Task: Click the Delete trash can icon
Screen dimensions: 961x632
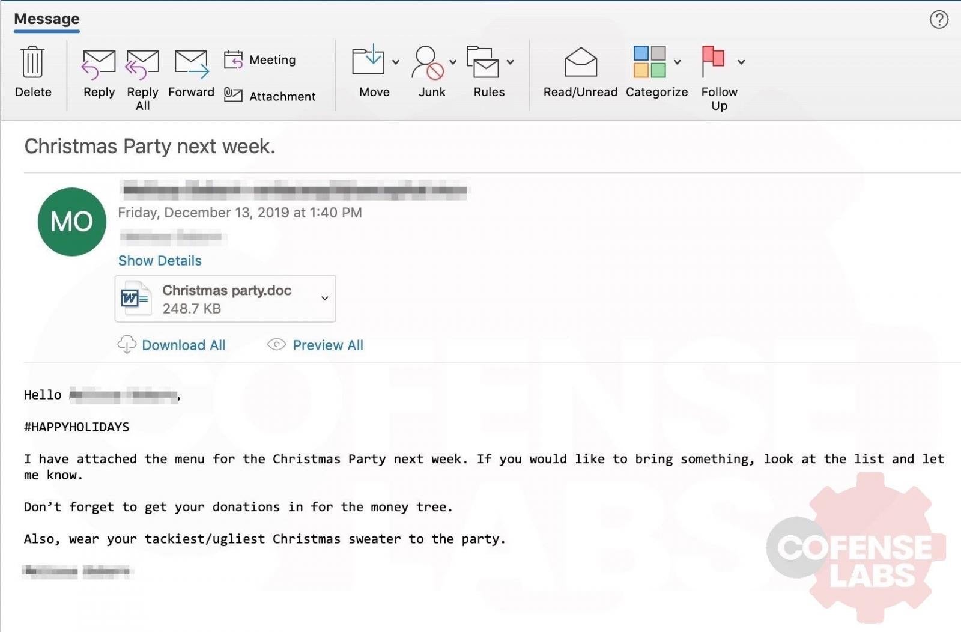Action: (x=32, y=62)
